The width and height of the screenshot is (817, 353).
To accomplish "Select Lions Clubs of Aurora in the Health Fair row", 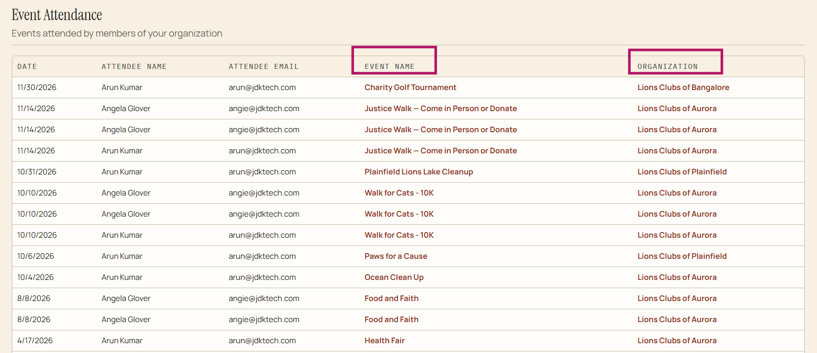I will click(677, 341).
